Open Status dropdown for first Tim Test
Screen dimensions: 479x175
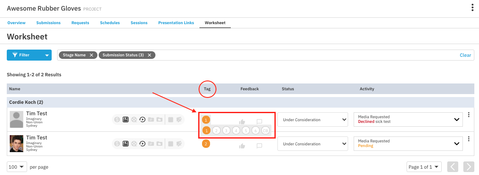click(313, 119)
